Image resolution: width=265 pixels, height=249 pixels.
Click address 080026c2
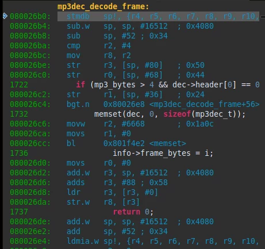pyautogui.click(x=30, y=95)
